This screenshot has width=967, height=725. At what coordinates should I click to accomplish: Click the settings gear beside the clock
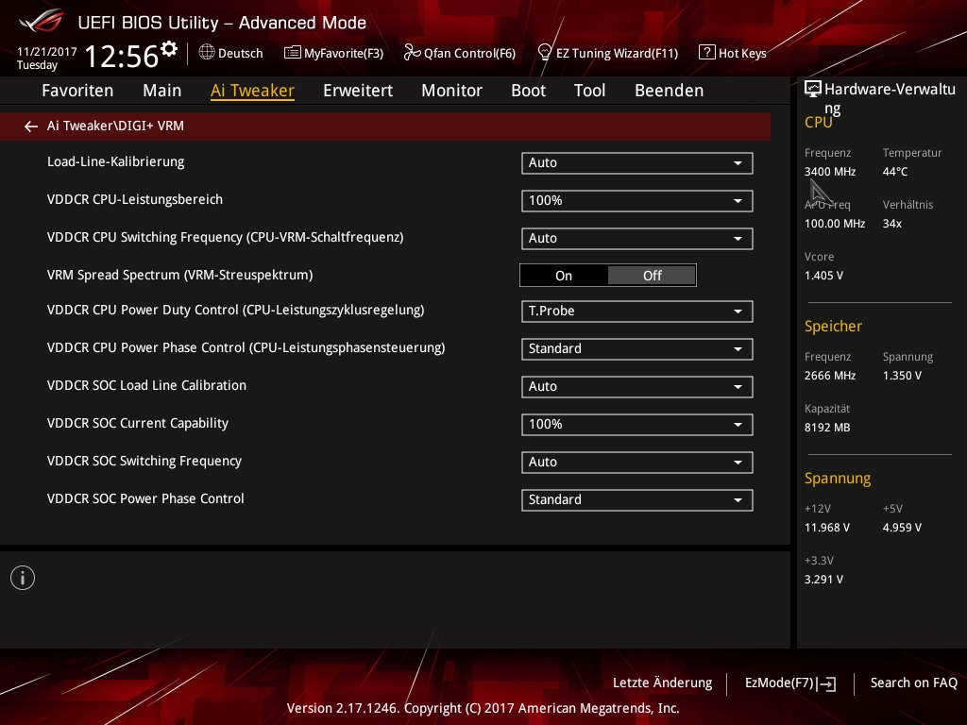click(x=169, y=49)
